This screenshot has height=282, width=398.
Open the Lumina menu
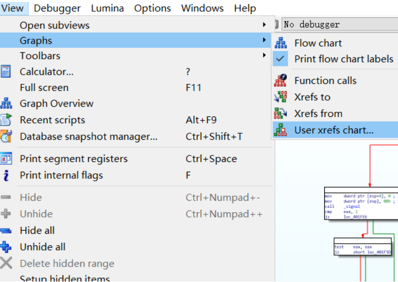click(x=107, y=8)
